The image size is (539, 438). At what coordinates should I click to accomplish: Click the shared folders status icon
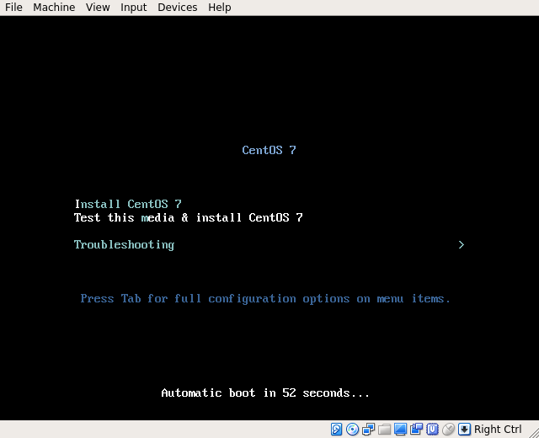pyautogui.click(x=384, y=429)
